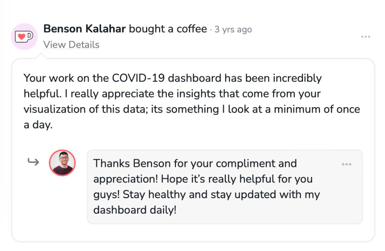Click the replier's profile avatar
The width and height of the screenshot is (385, 251).
(x=62, y=163)
